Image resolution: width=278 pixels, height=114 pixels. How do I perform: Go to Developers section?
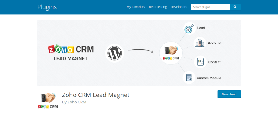click(x=179, y=7)
